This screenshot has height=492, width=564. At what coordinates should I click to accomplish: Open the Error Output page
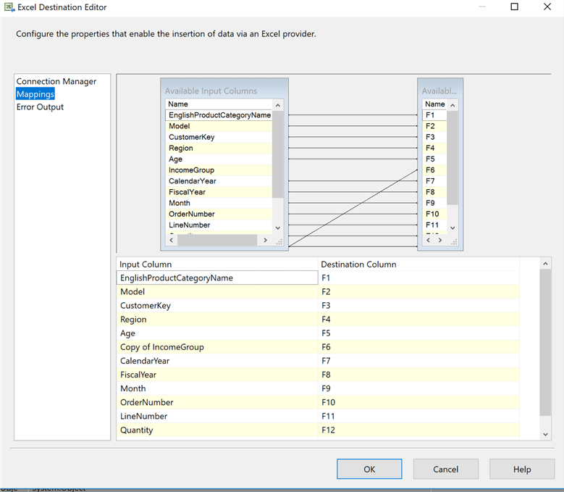pyautogui.click(x=40, y=107)
